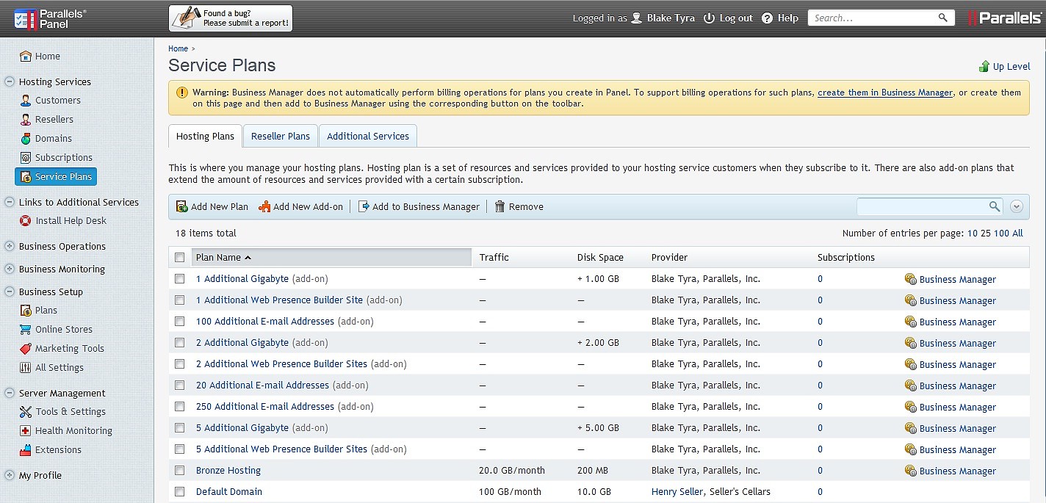
Task: Click the Domains globe icon
Action: click(x=26, y=138)
